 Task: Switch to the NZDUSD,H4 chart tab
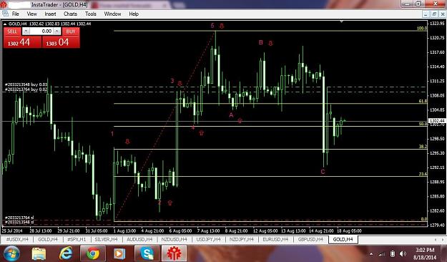[x=175, y=240]
